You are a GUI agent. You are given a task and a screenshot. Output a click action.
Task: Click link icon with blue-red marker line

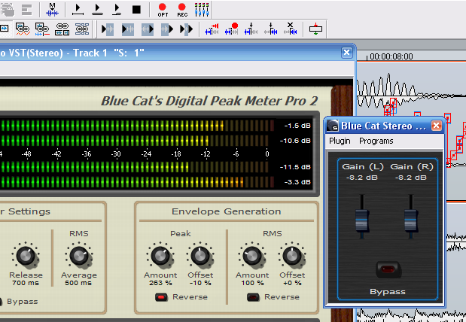coord(42,29)
